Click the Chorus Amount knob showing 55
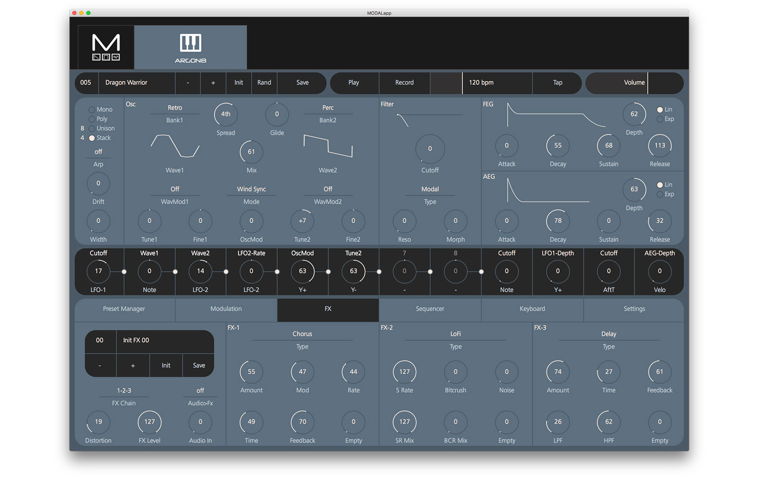Image resolution: width=759 pixels, height=477 pixels. tap(251, 372)
